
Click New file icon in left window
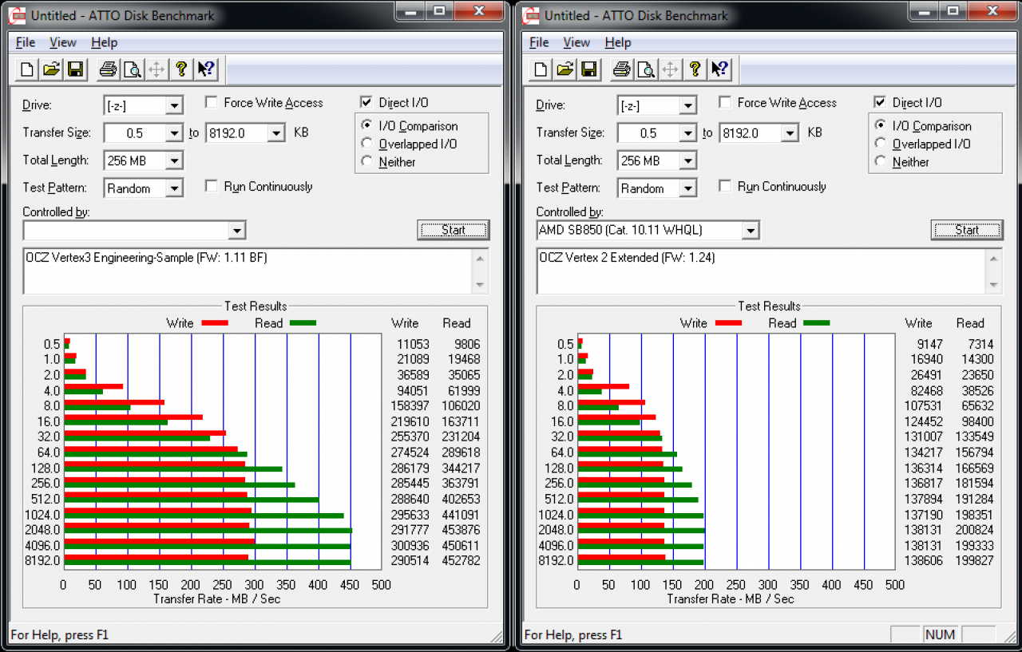coord(27,69)
